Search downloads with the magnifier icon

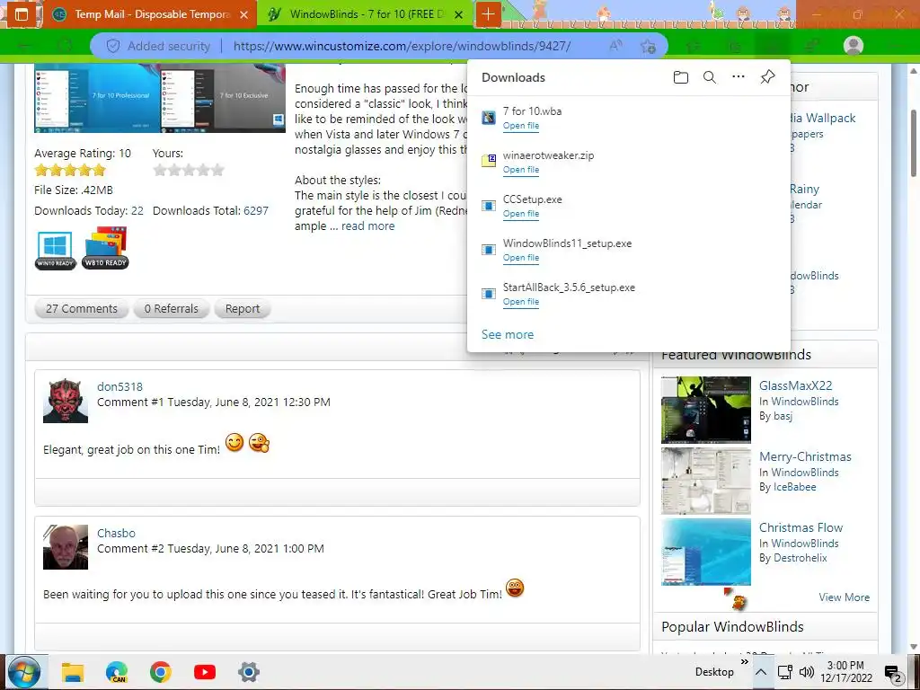(710, 77)
